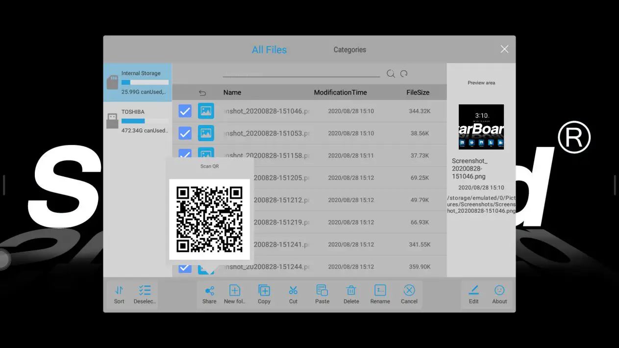Click the Edit pencil icon
The image size is (619, 348).
473,290
